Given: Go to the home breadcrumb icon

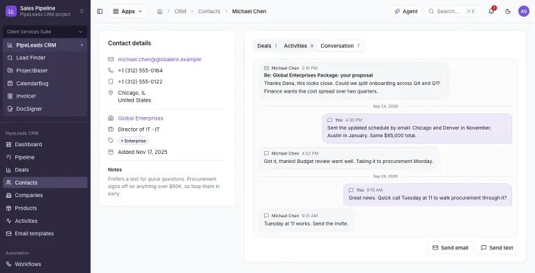Looking at the screenshot, I should (160, 11).
